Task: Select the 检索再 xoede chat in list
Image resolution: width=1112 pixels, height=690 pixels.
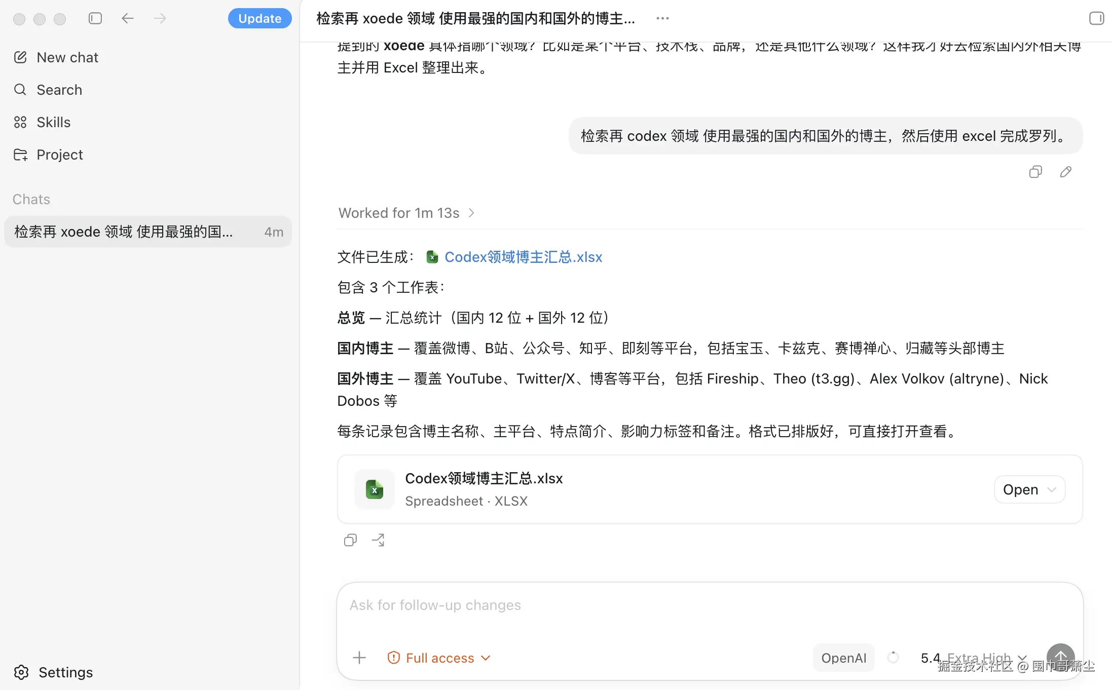Action: pyautogui.click(x=147, y=232)
